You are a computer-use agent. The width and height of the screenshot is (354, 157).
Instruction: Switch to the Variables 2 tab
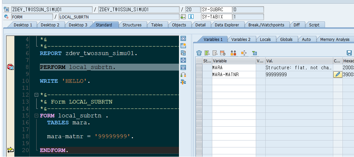241,39
